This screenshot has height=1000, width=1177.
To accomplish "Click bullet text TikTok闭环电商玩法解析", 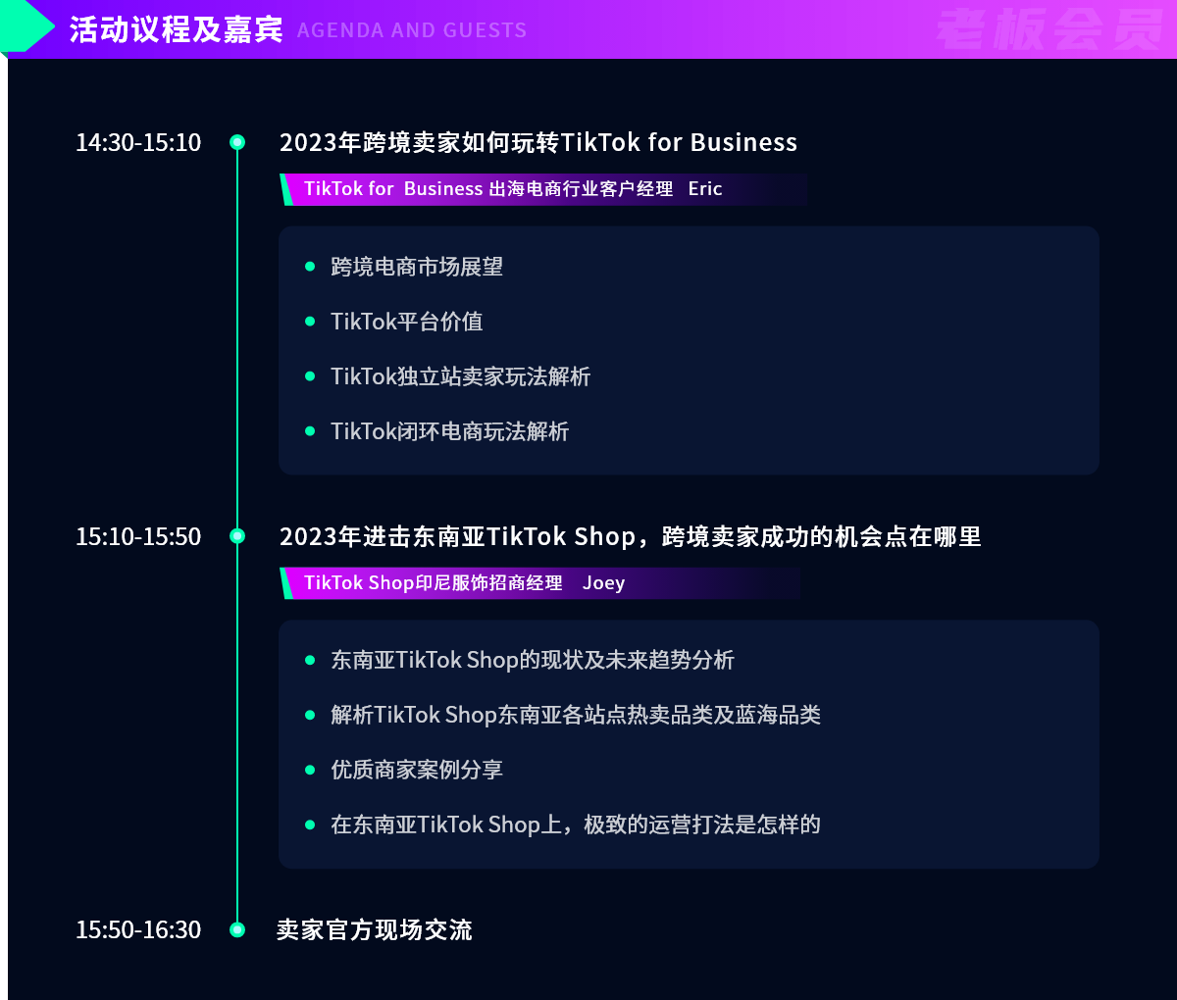I will tap(450, 431).
